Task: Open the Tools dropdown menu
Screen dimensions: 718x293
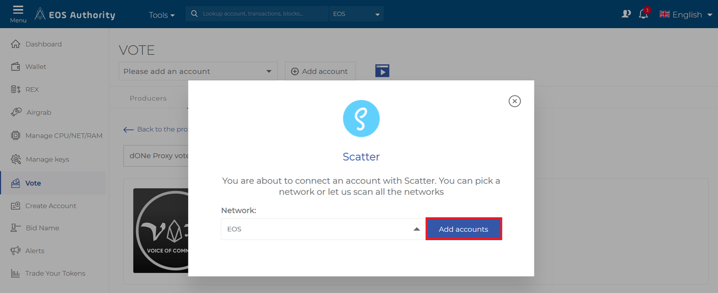Action: (x=162, y=15)
